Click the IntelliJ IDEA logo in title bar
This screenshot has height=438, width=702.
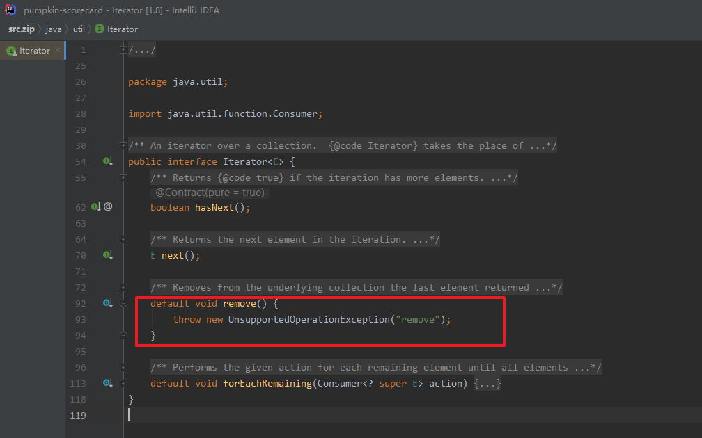pos(10,10)
